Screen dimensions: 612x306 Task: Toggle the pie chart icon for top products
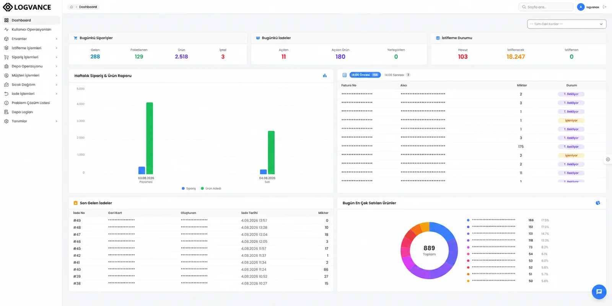[598, 203]
